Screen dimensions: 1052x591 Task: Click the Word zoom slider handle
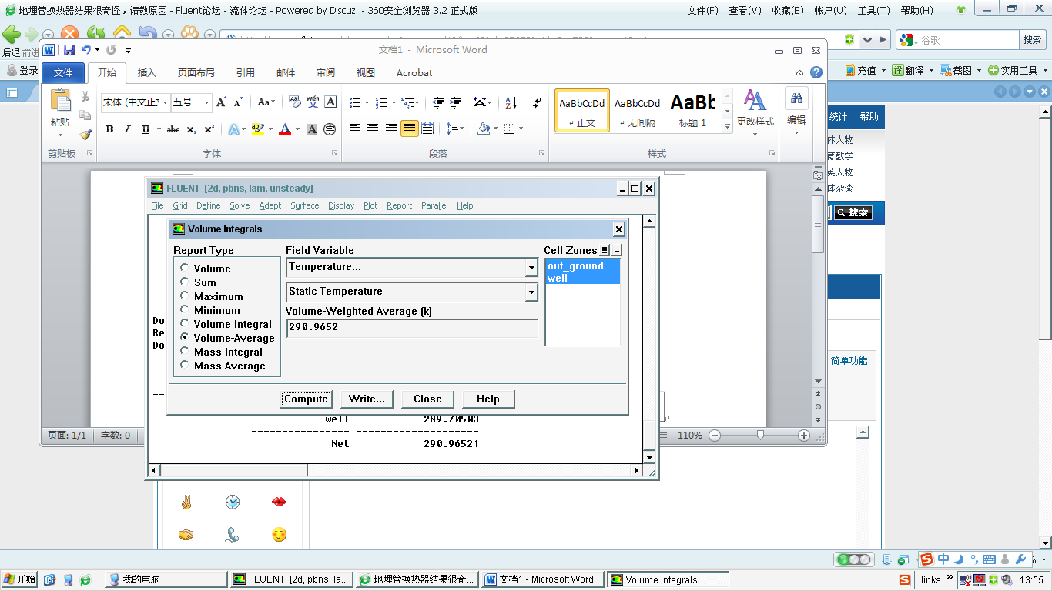pyautogui.click(x=761, y=435)
